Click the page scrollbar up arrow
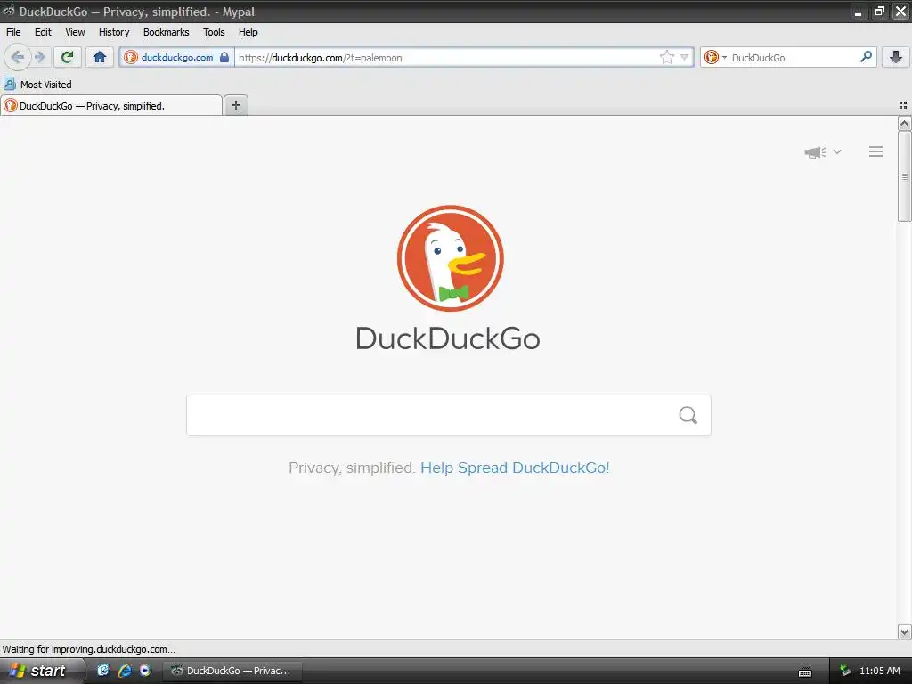The image size is (912, 684). coord(905,123)
